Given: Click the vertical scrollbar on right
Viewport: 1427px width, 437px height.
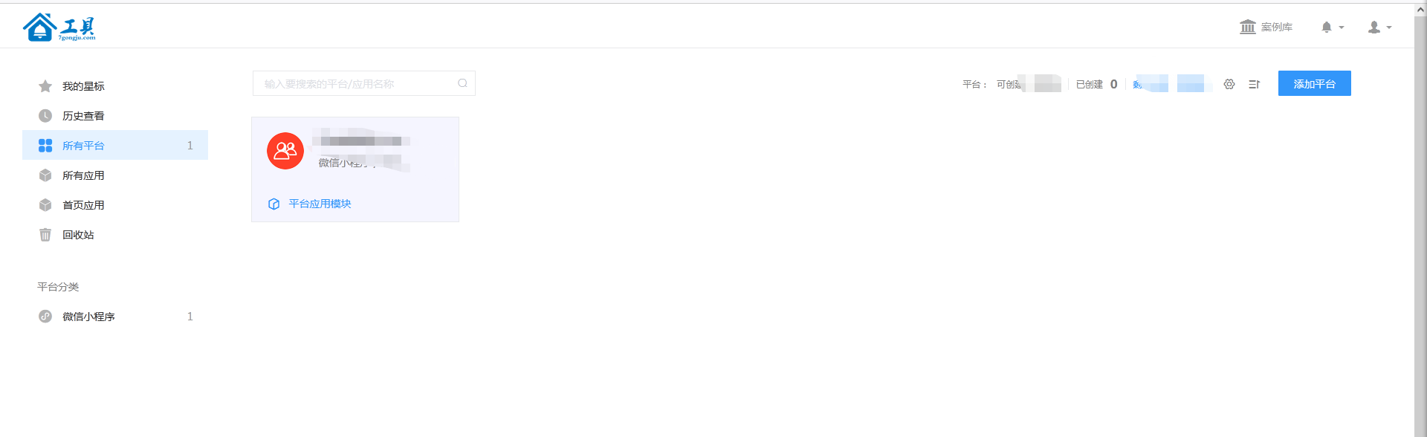Looking at the screenshot, I should pyautogui.click(x=1420, y=223).
